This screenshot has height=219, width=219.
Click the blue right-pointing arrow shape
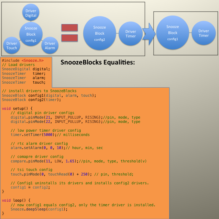point(149,34)
